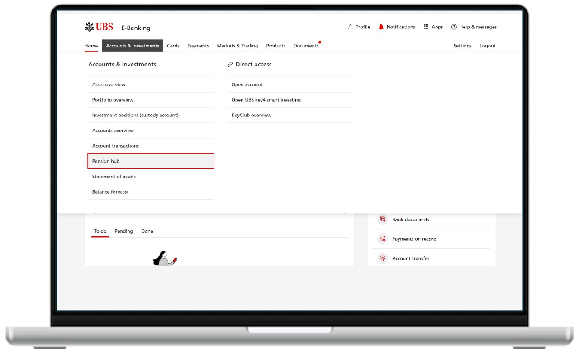Image resolution: width=579 pixels, height=354 pixels.
Task: Open Settings in top navigation
Action: [x=462, y=46]
